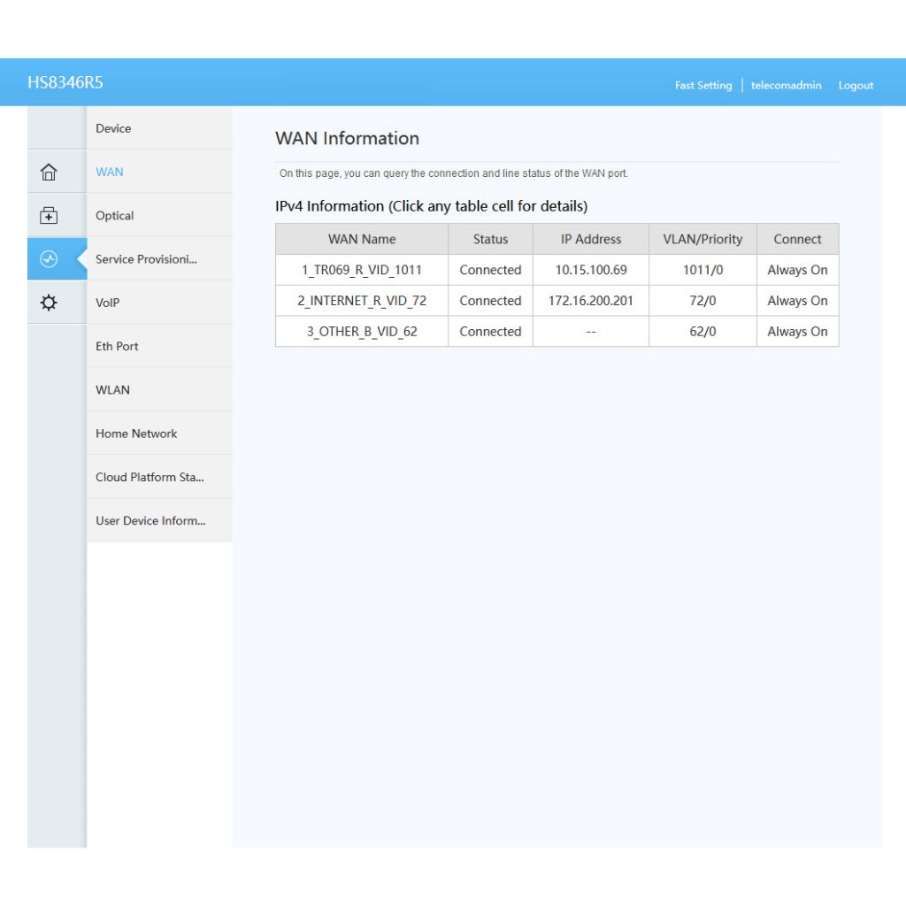This screenshot has height=906, width=906.
Task: Click the telecomadmin username in header
Action: click(x=786, y=86)
